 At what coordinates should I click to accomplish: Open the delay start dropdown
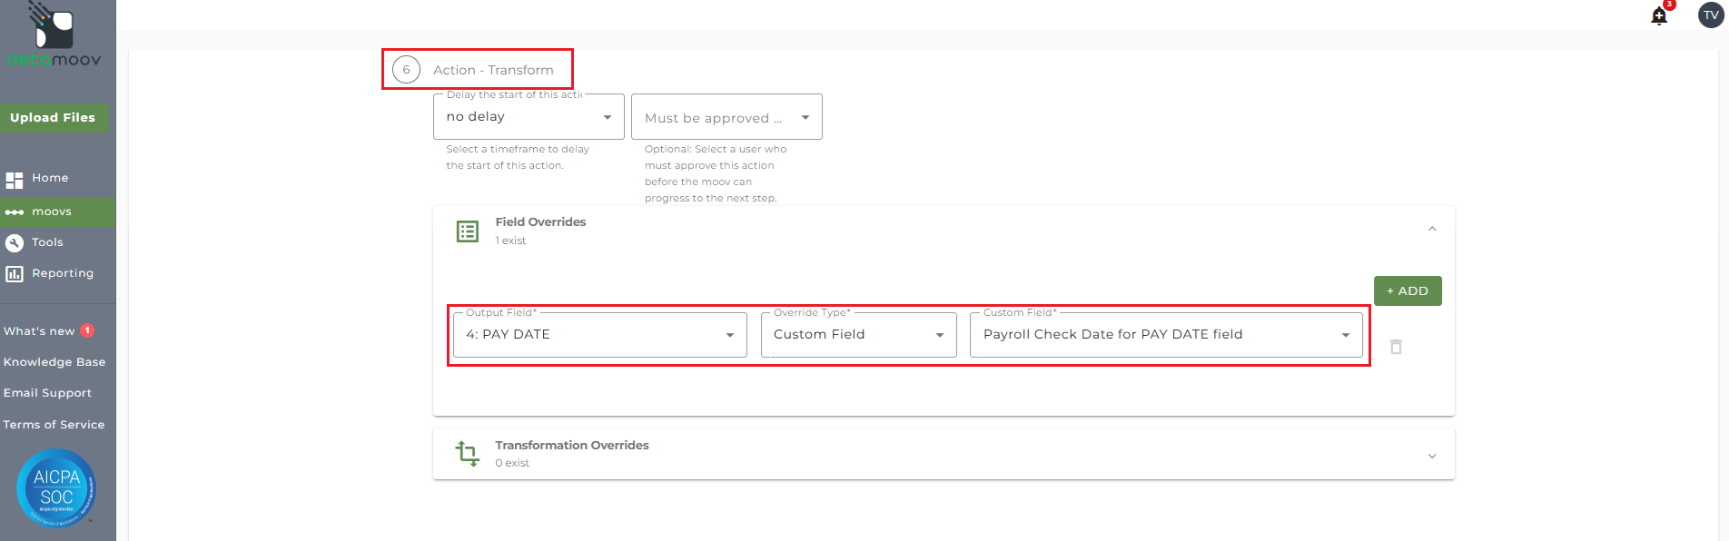(x=529, y=117)
